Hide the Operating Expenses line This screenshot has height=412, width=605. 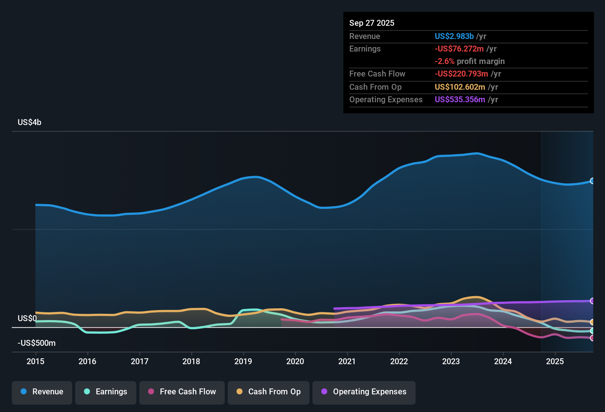click(x=364, y=392)
